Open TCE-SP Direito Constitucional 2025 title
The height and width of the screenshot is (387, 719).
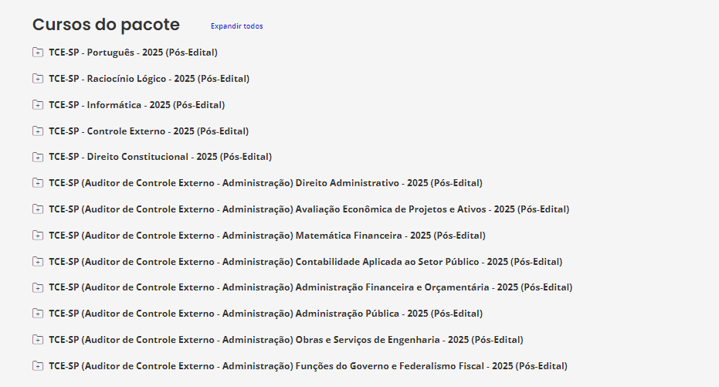tap(160, 157)
